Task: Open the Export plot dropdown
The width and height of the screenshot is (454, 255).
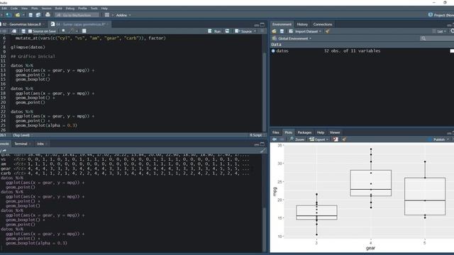Action: pos(319,140)
